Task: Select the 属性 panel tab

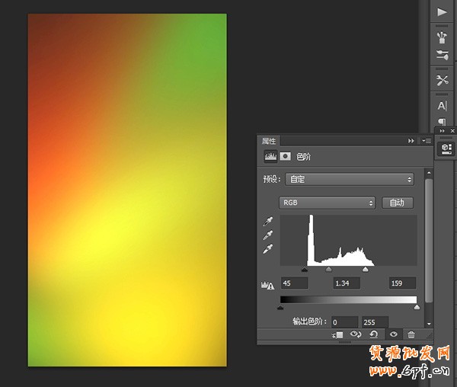Action: coord(270,141)
